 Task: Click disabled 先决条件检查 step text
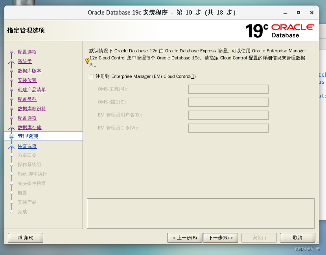(31, 183)
